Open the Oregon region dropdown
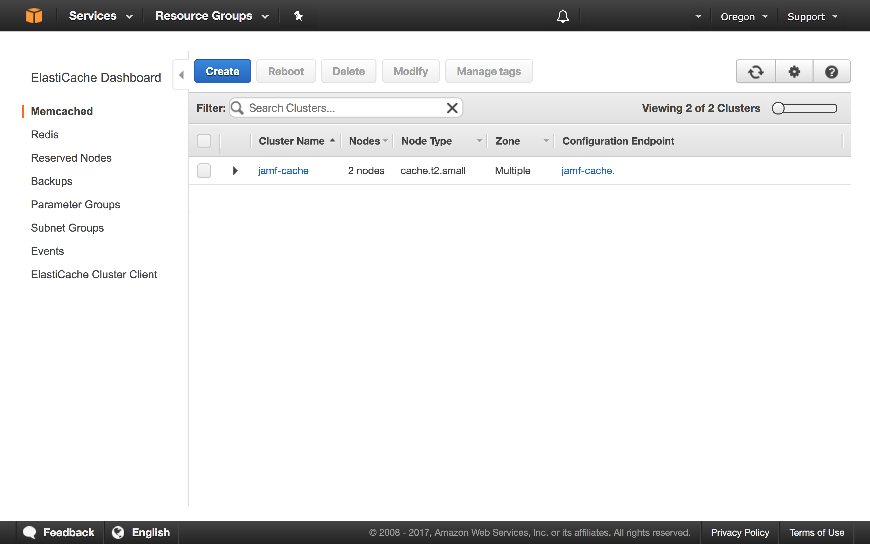 click(x=744, y=17)
